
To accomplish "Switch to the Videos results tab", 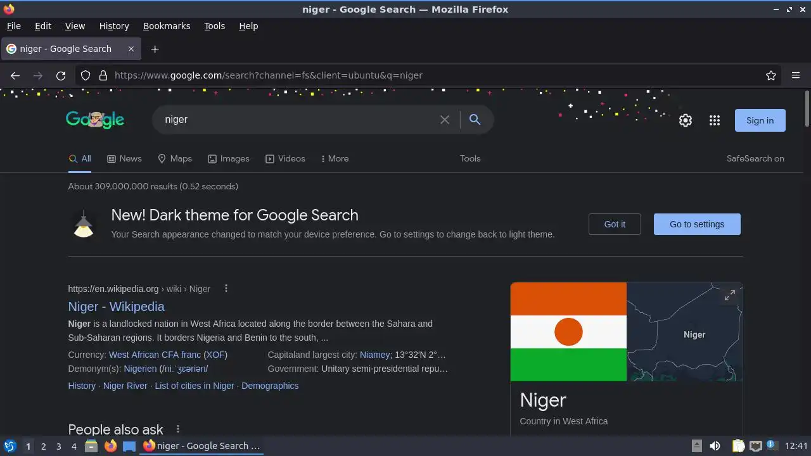I will [x=285, y=158].
